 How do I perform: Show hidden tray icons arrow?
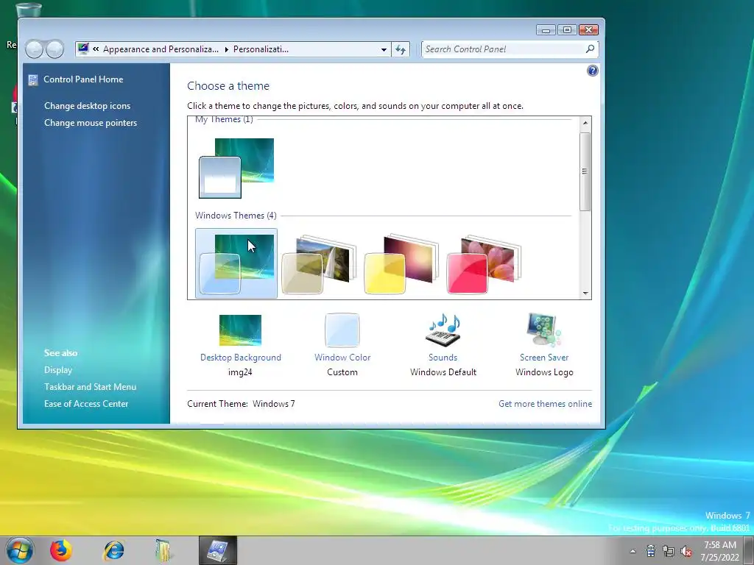[x=633, y=551]
